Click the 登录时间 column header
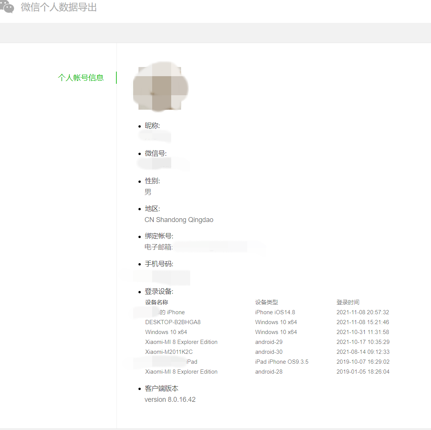431x430 pixels. coord(347,302)
